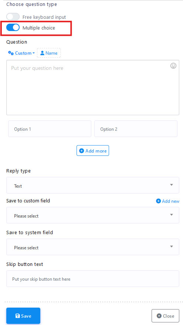Image resolution: width=183 pixels, height=325 pixels.
Task: Focus the skip button text input
Action: point(93,278)
